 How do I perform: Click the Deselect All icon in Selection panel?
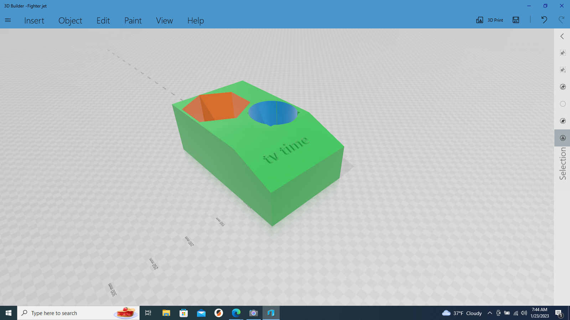[562, 70]
